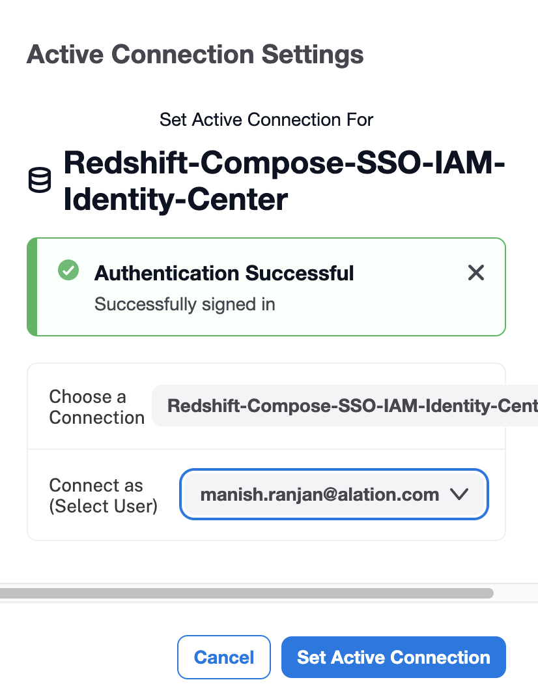Screen dimensions: 538x695
Task: Click the Redshift-Compose-SSO-IAM-Identity-Cent connection value
Action: 352,406
